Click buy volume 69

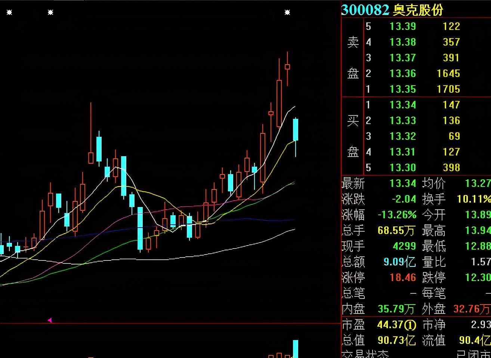coord(454,136)
